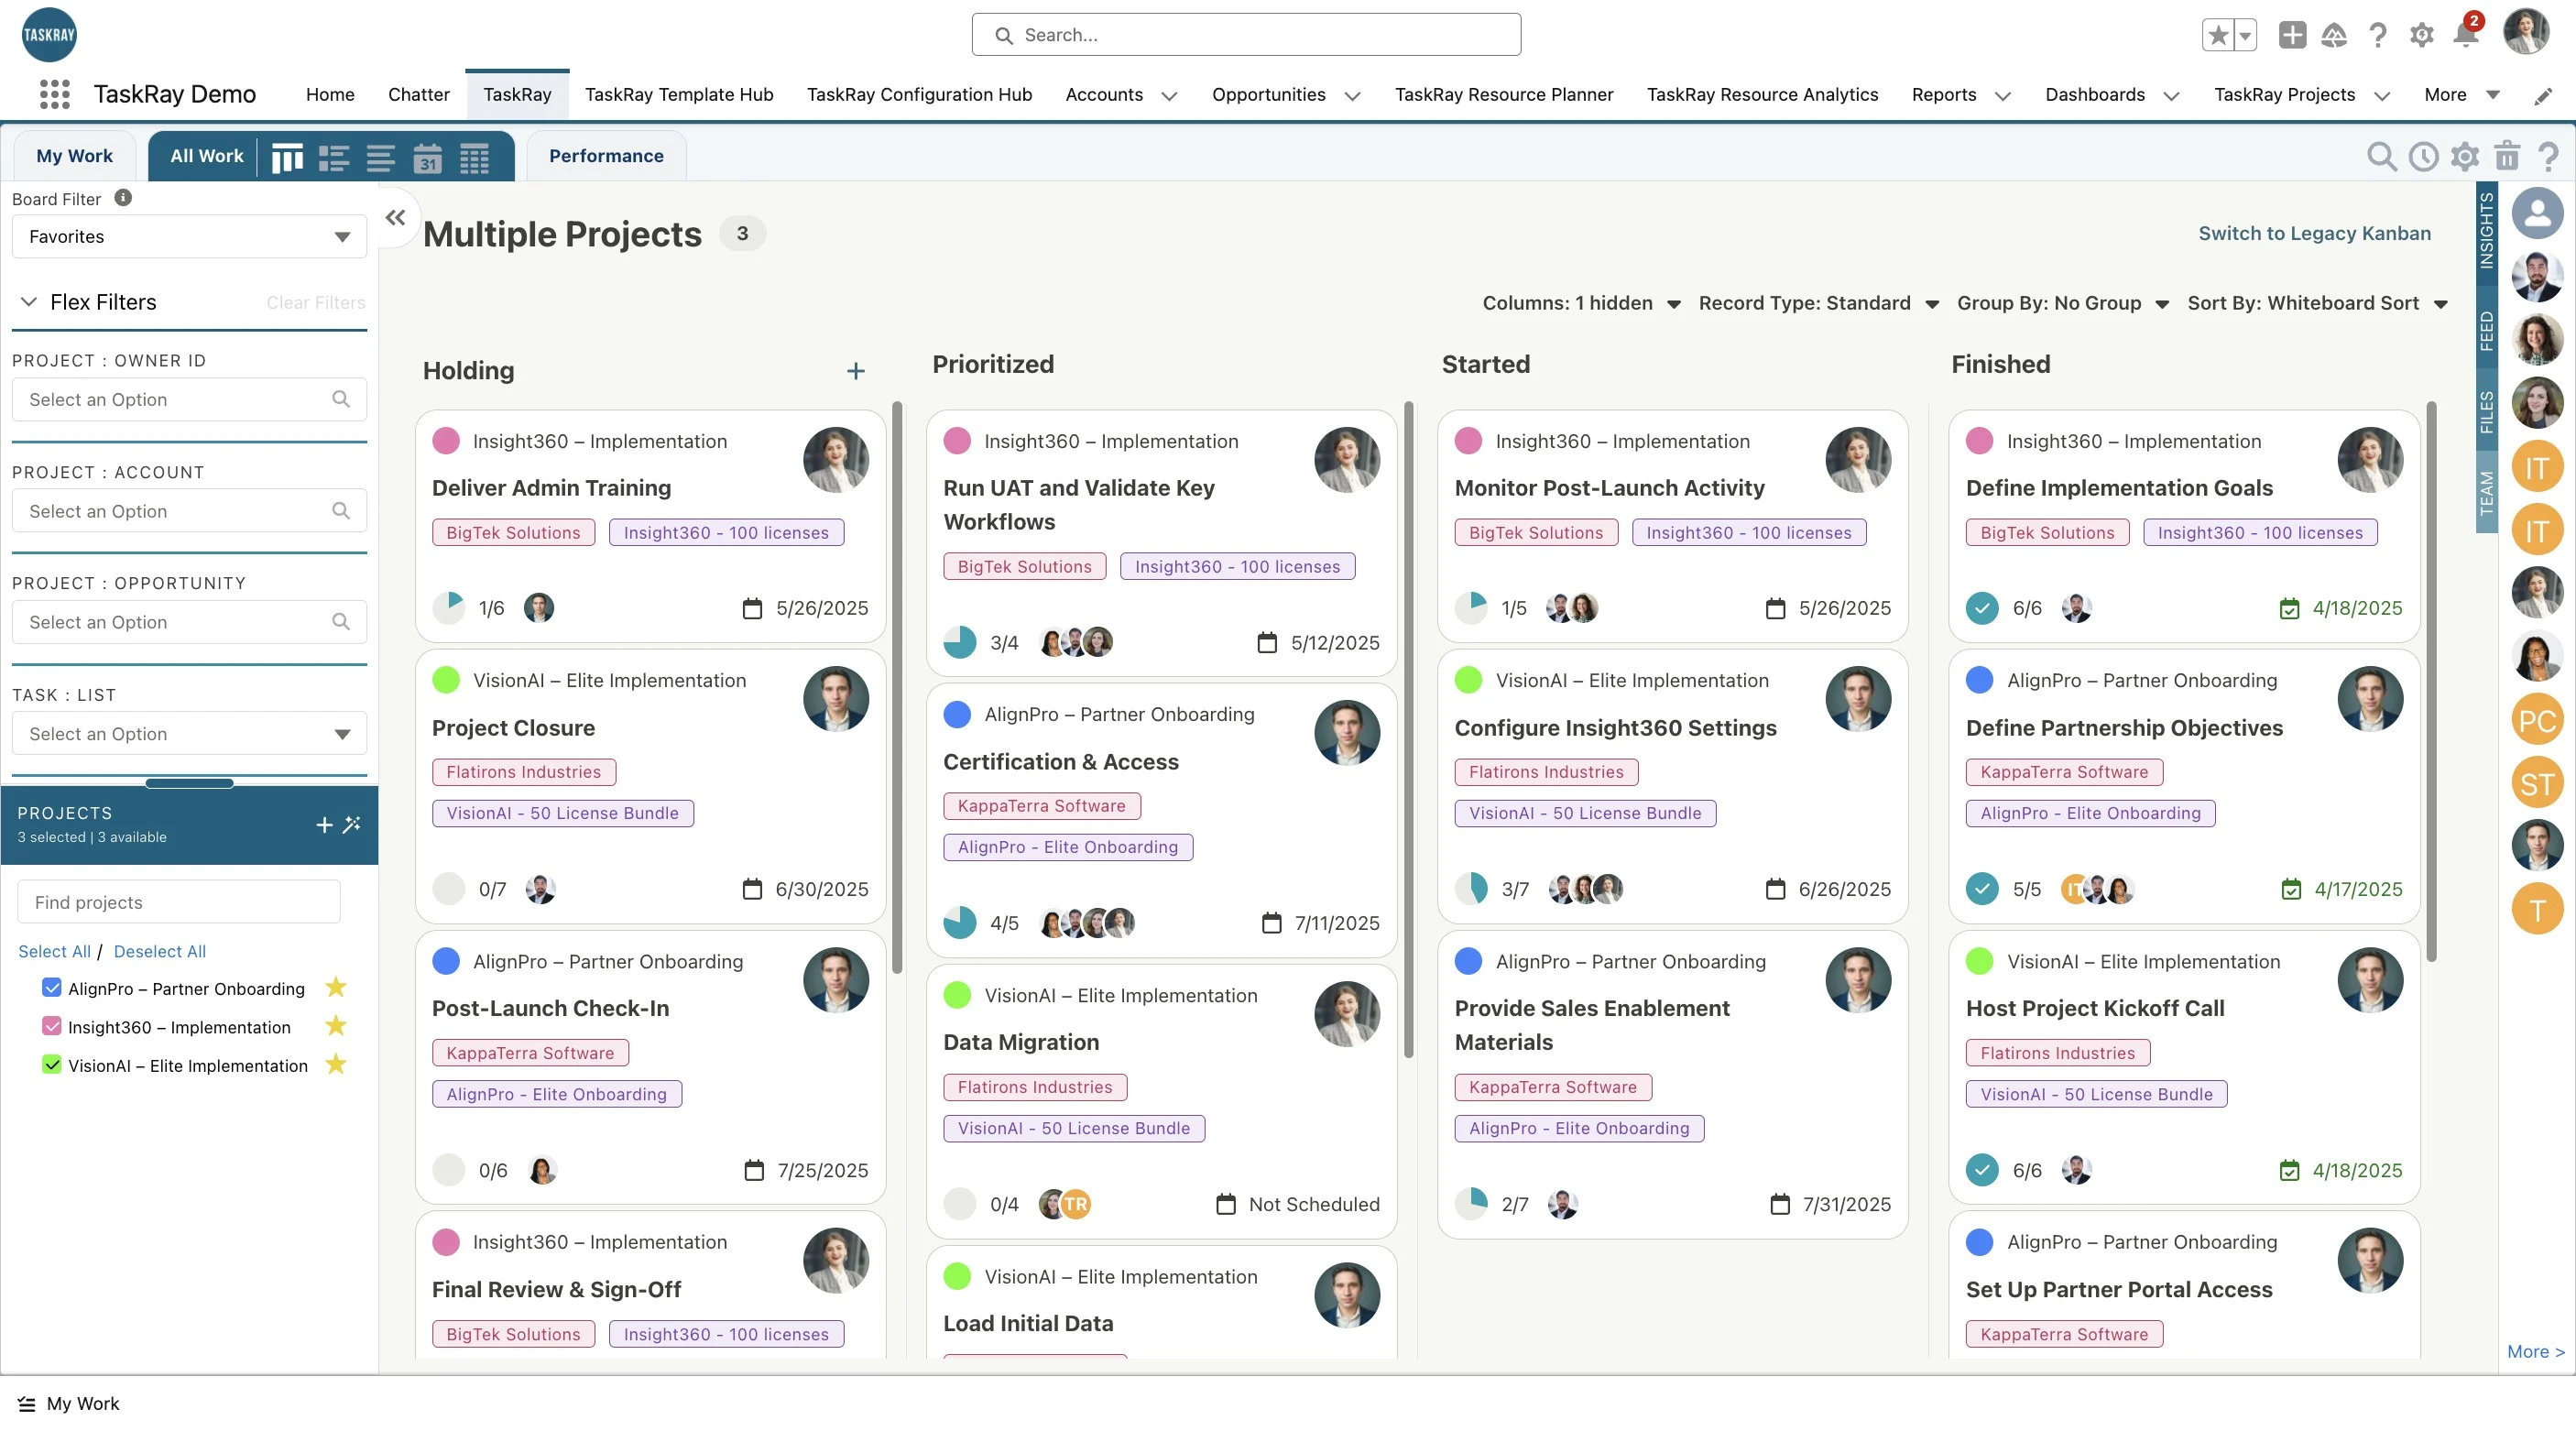This screenshot has width=2576, height=1431.
Task: Switch to the My Work tab
Action: 75,156
